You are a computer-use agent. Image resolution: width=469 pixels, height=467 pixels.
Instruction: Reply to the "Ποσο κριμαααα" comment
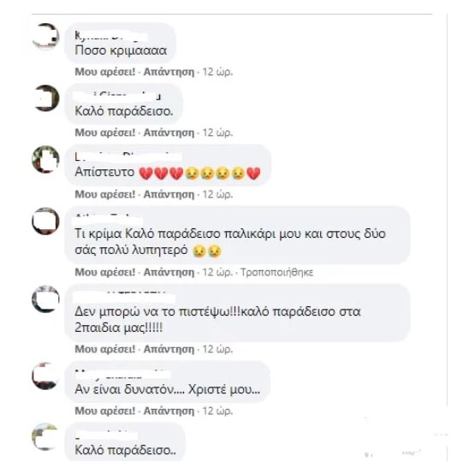tap(169, 72)
